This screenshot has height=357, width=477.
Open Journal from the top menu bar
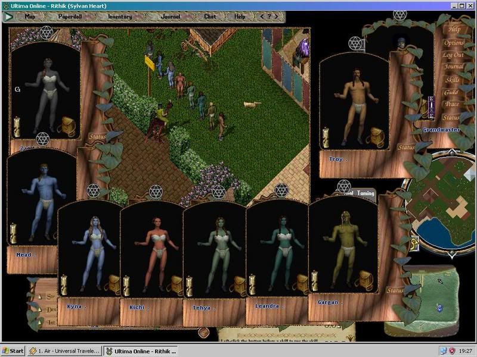(x=171, y=17)
